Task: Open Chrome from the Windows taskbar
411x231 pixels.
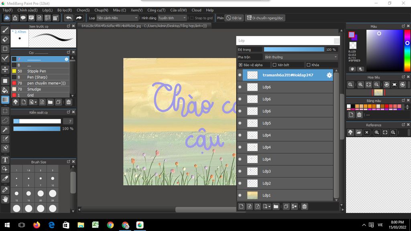Action: coord(110,225)
